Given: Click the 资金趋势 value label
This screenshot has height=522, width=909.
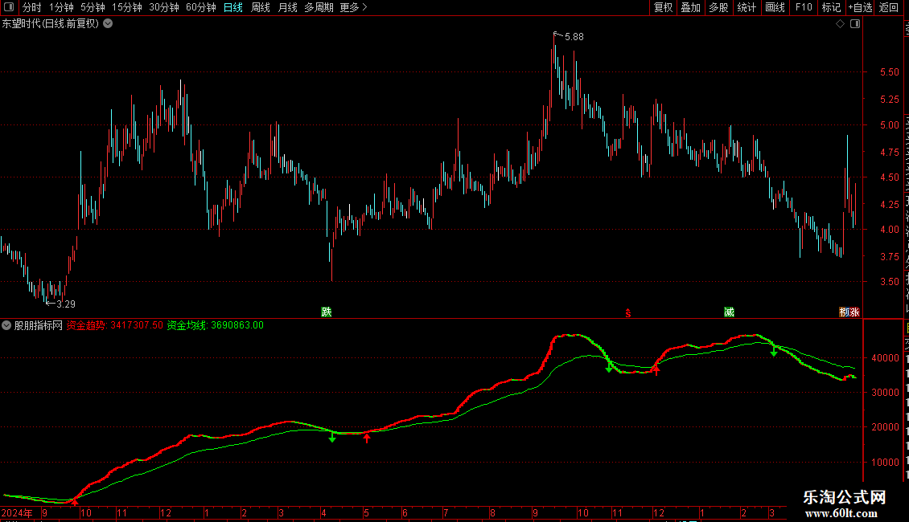Looking at the screenshot, I should [115, 325].
